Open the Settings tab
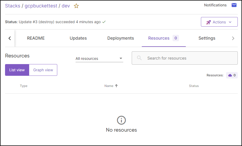The height and width of the screenshot is (146, 242). (x=207, y=38)
